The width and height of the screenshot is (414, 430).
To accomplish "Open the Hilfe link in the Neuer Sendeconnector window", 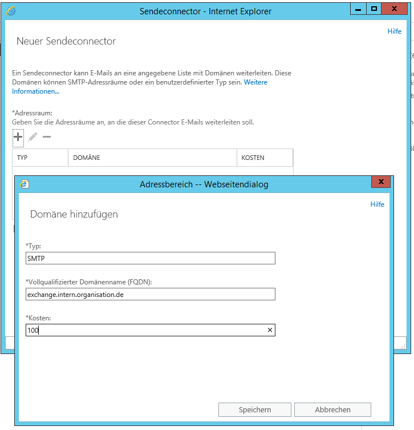I will coord(394,31).
